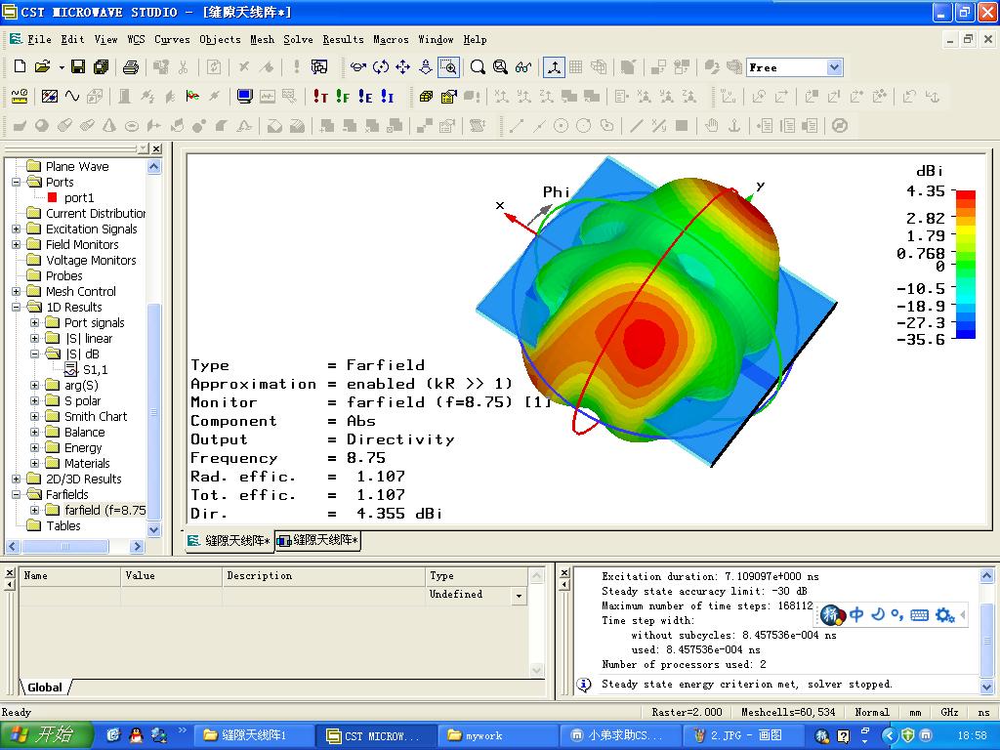Click the New project icon
The image size is (1000, 750).
tap(20, 66)
